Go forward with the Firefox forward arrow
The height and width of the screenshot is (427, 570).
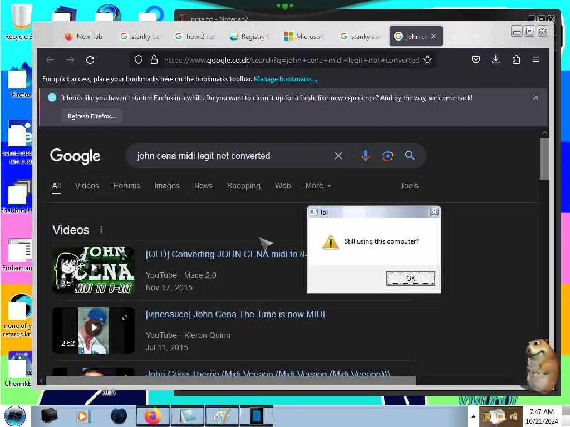pos(70,60)
